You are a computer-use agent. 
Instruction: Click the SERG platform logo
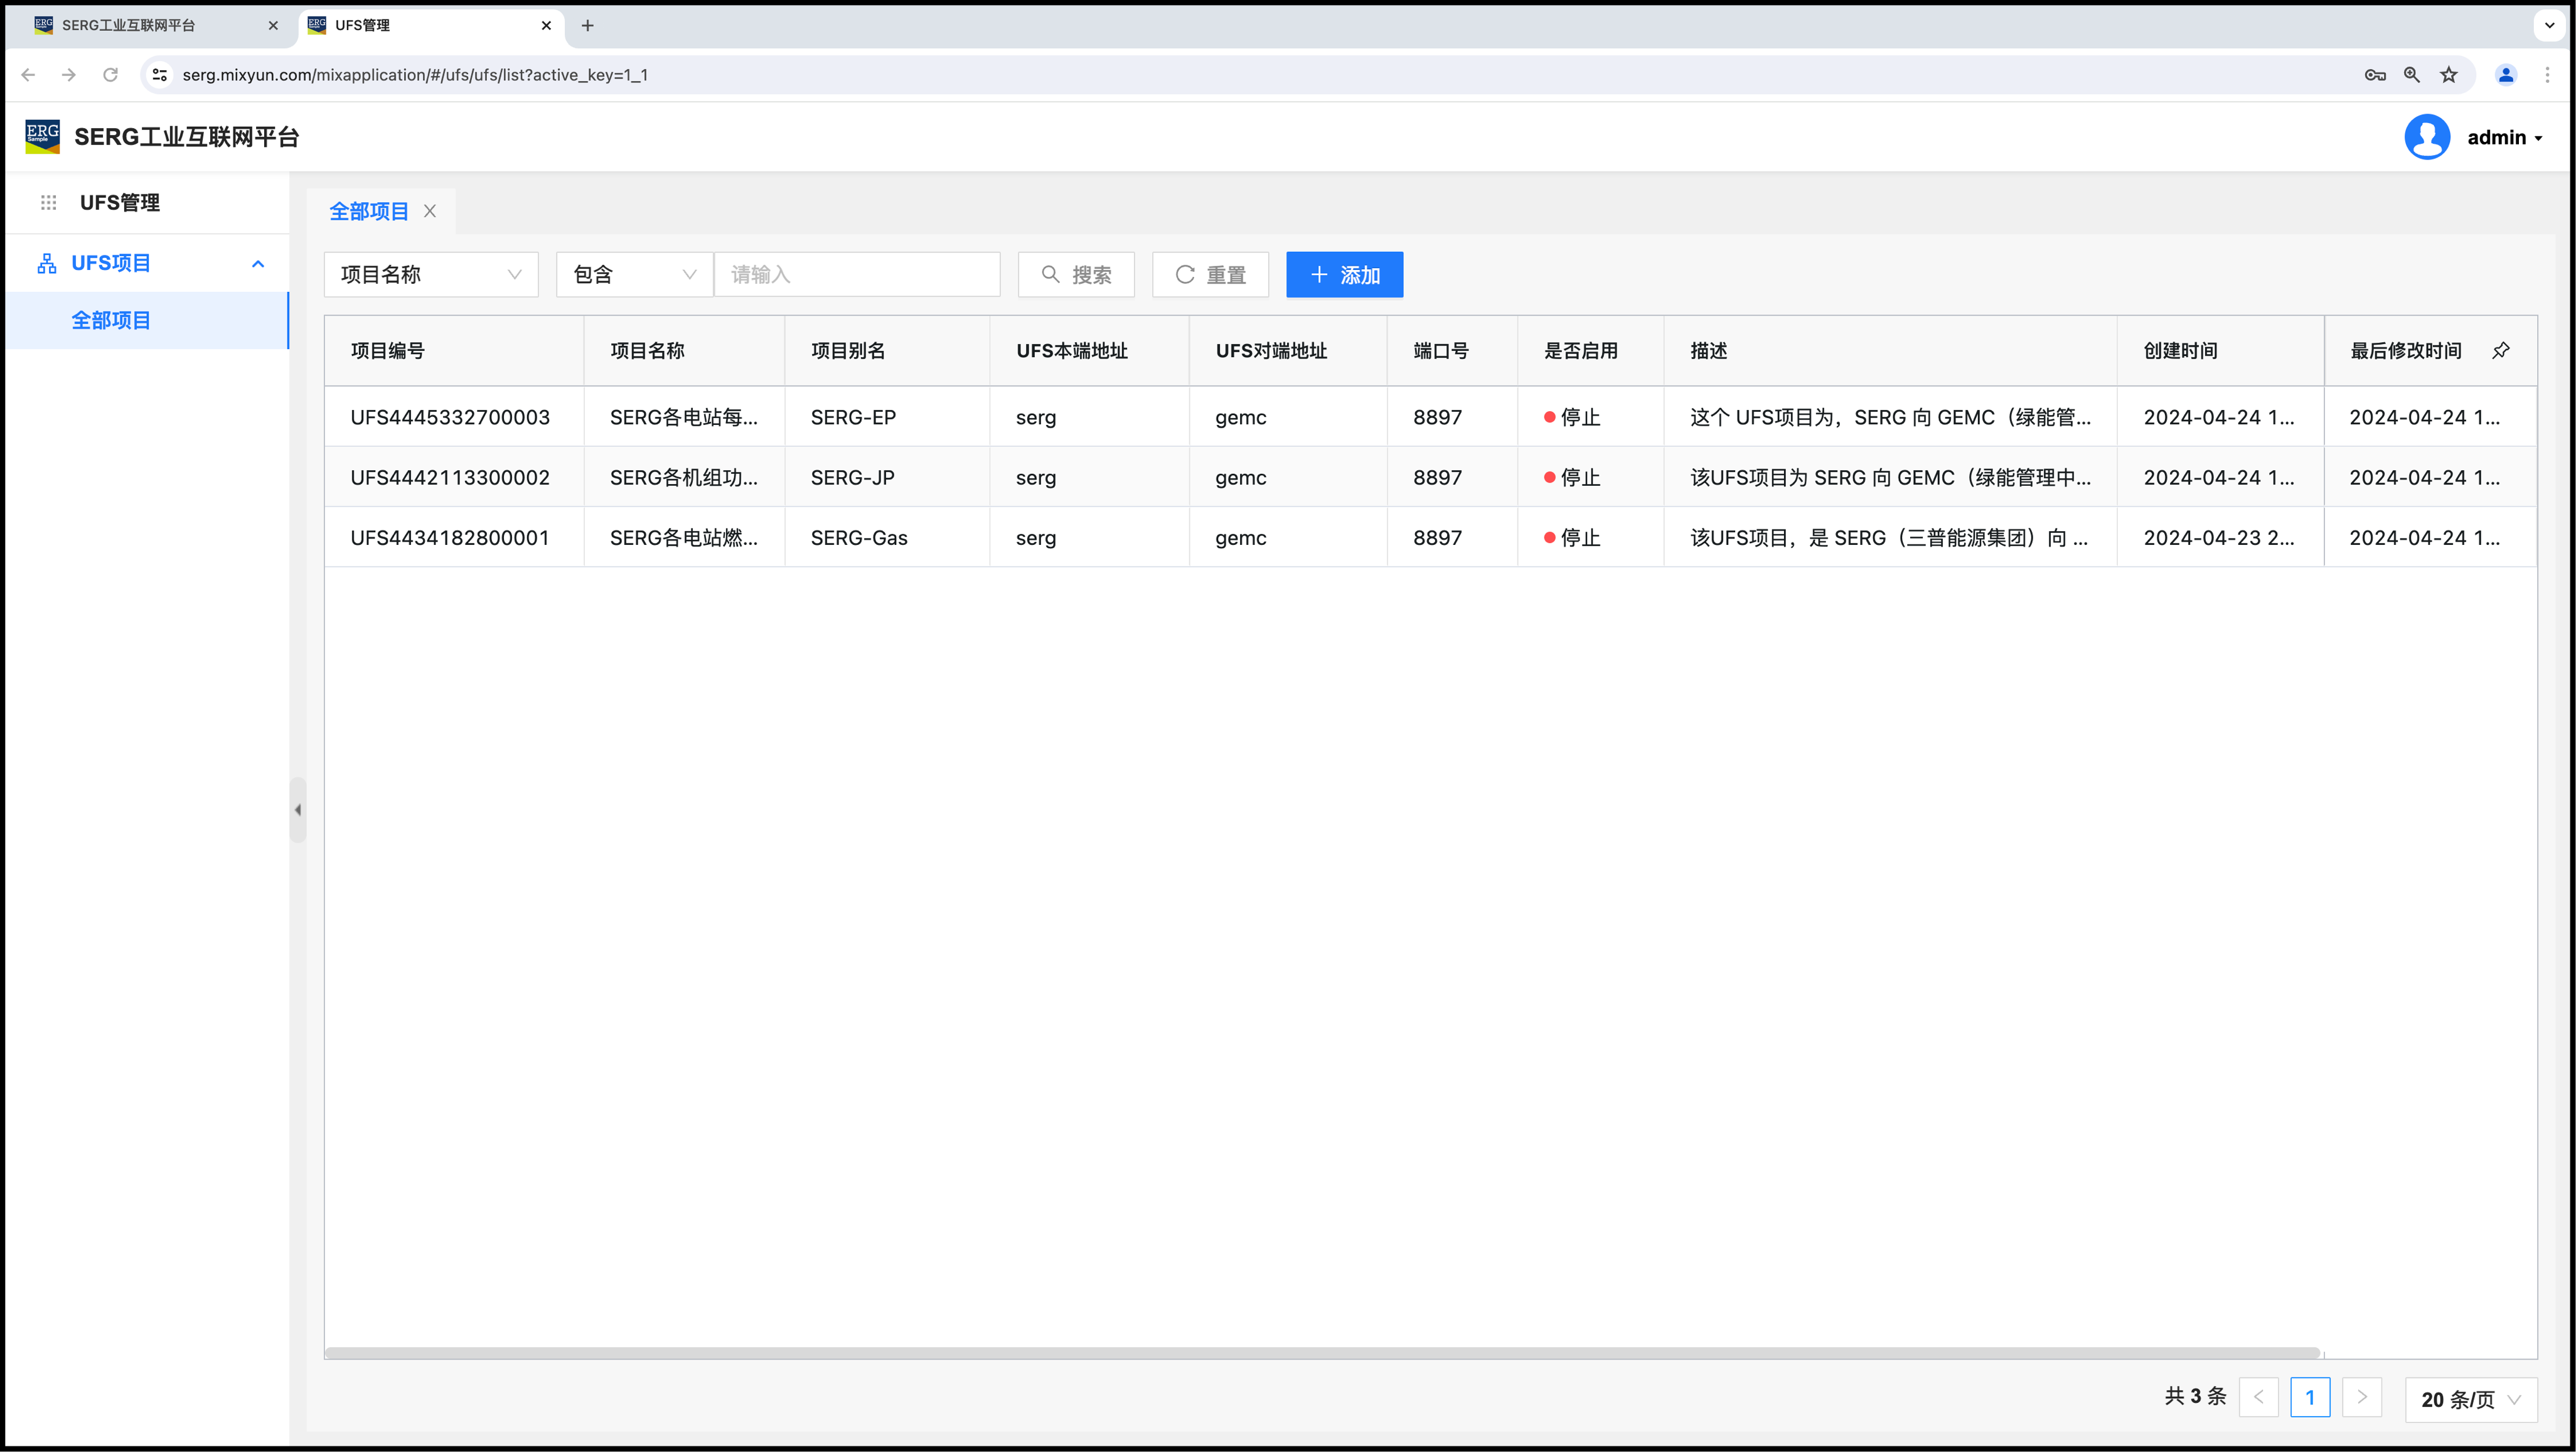(43, 137)
